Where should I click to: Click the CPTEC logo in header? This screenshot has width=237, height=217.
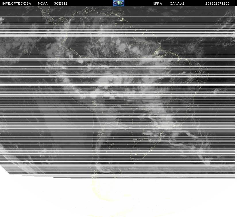pos(118,3)
